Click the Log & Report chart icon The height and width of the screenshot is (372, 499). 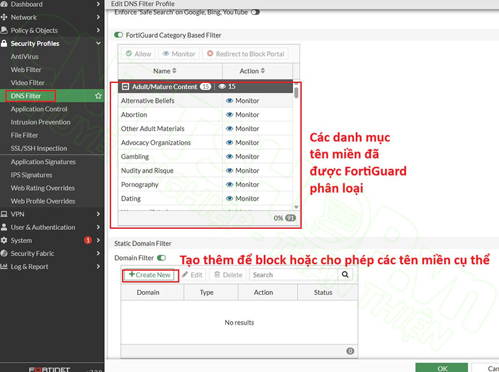coord(4,267)
